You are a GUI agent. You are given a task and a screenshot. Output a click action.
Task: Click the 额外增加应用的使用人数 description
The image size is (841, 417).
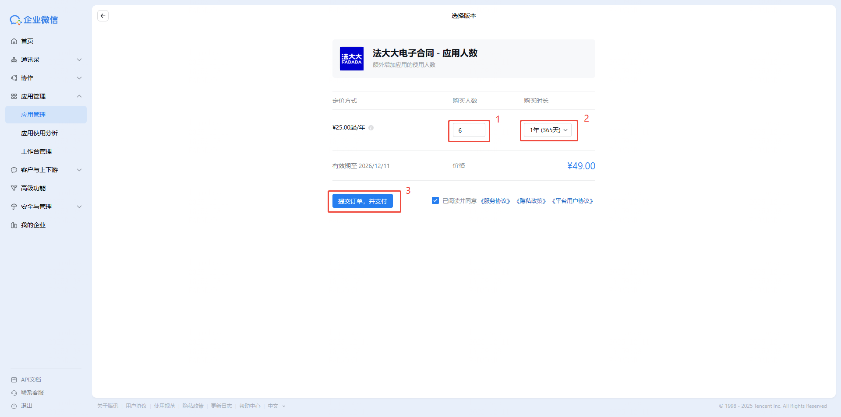click(404, 65)
